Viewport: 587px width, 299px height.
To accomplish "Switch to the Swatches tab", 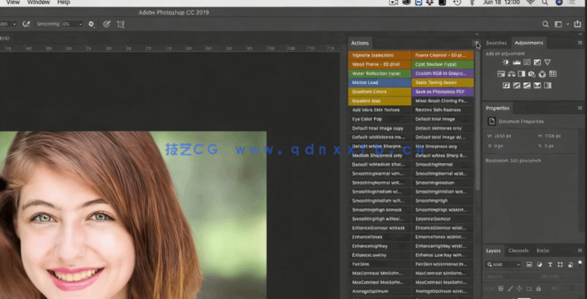I will pos(496,43).
